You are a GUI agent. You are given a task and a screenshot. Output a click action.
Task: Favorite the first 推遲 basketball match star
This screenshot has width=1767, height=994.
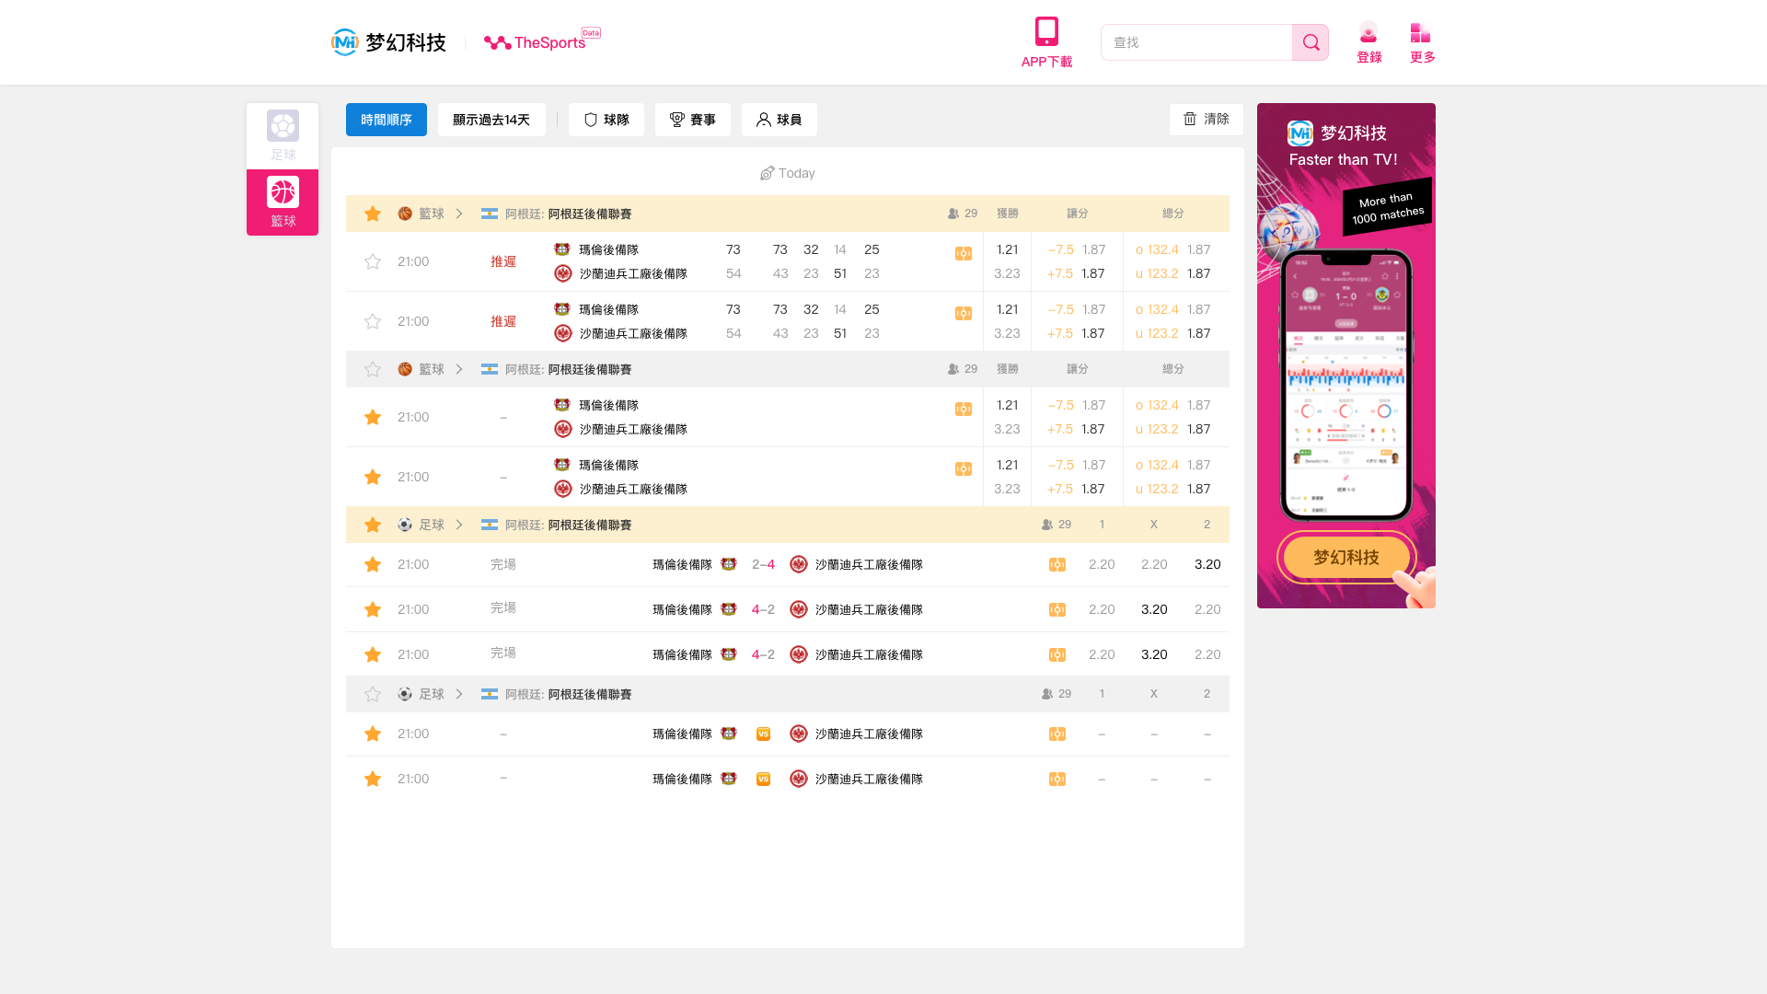(373, 261)
